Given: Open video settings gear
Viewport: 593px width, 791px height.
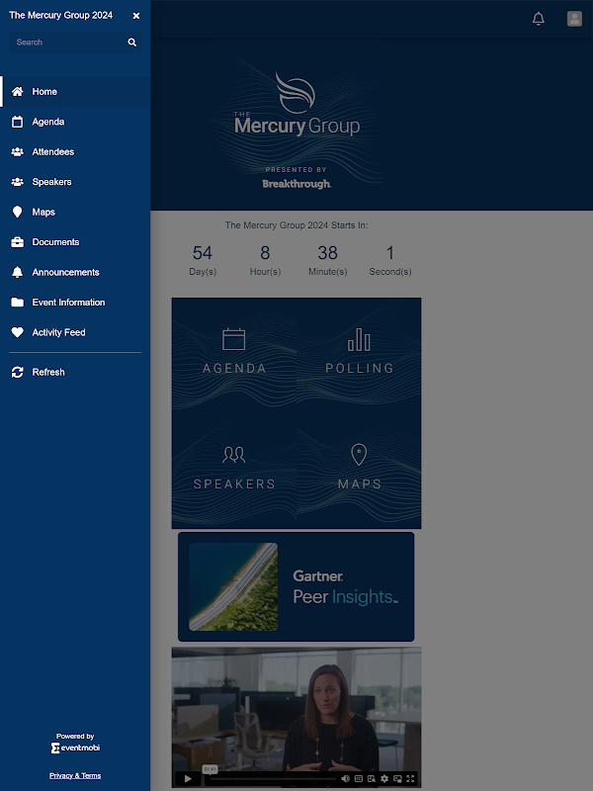Looking at the screenshot, I should (x=384, y=778).
